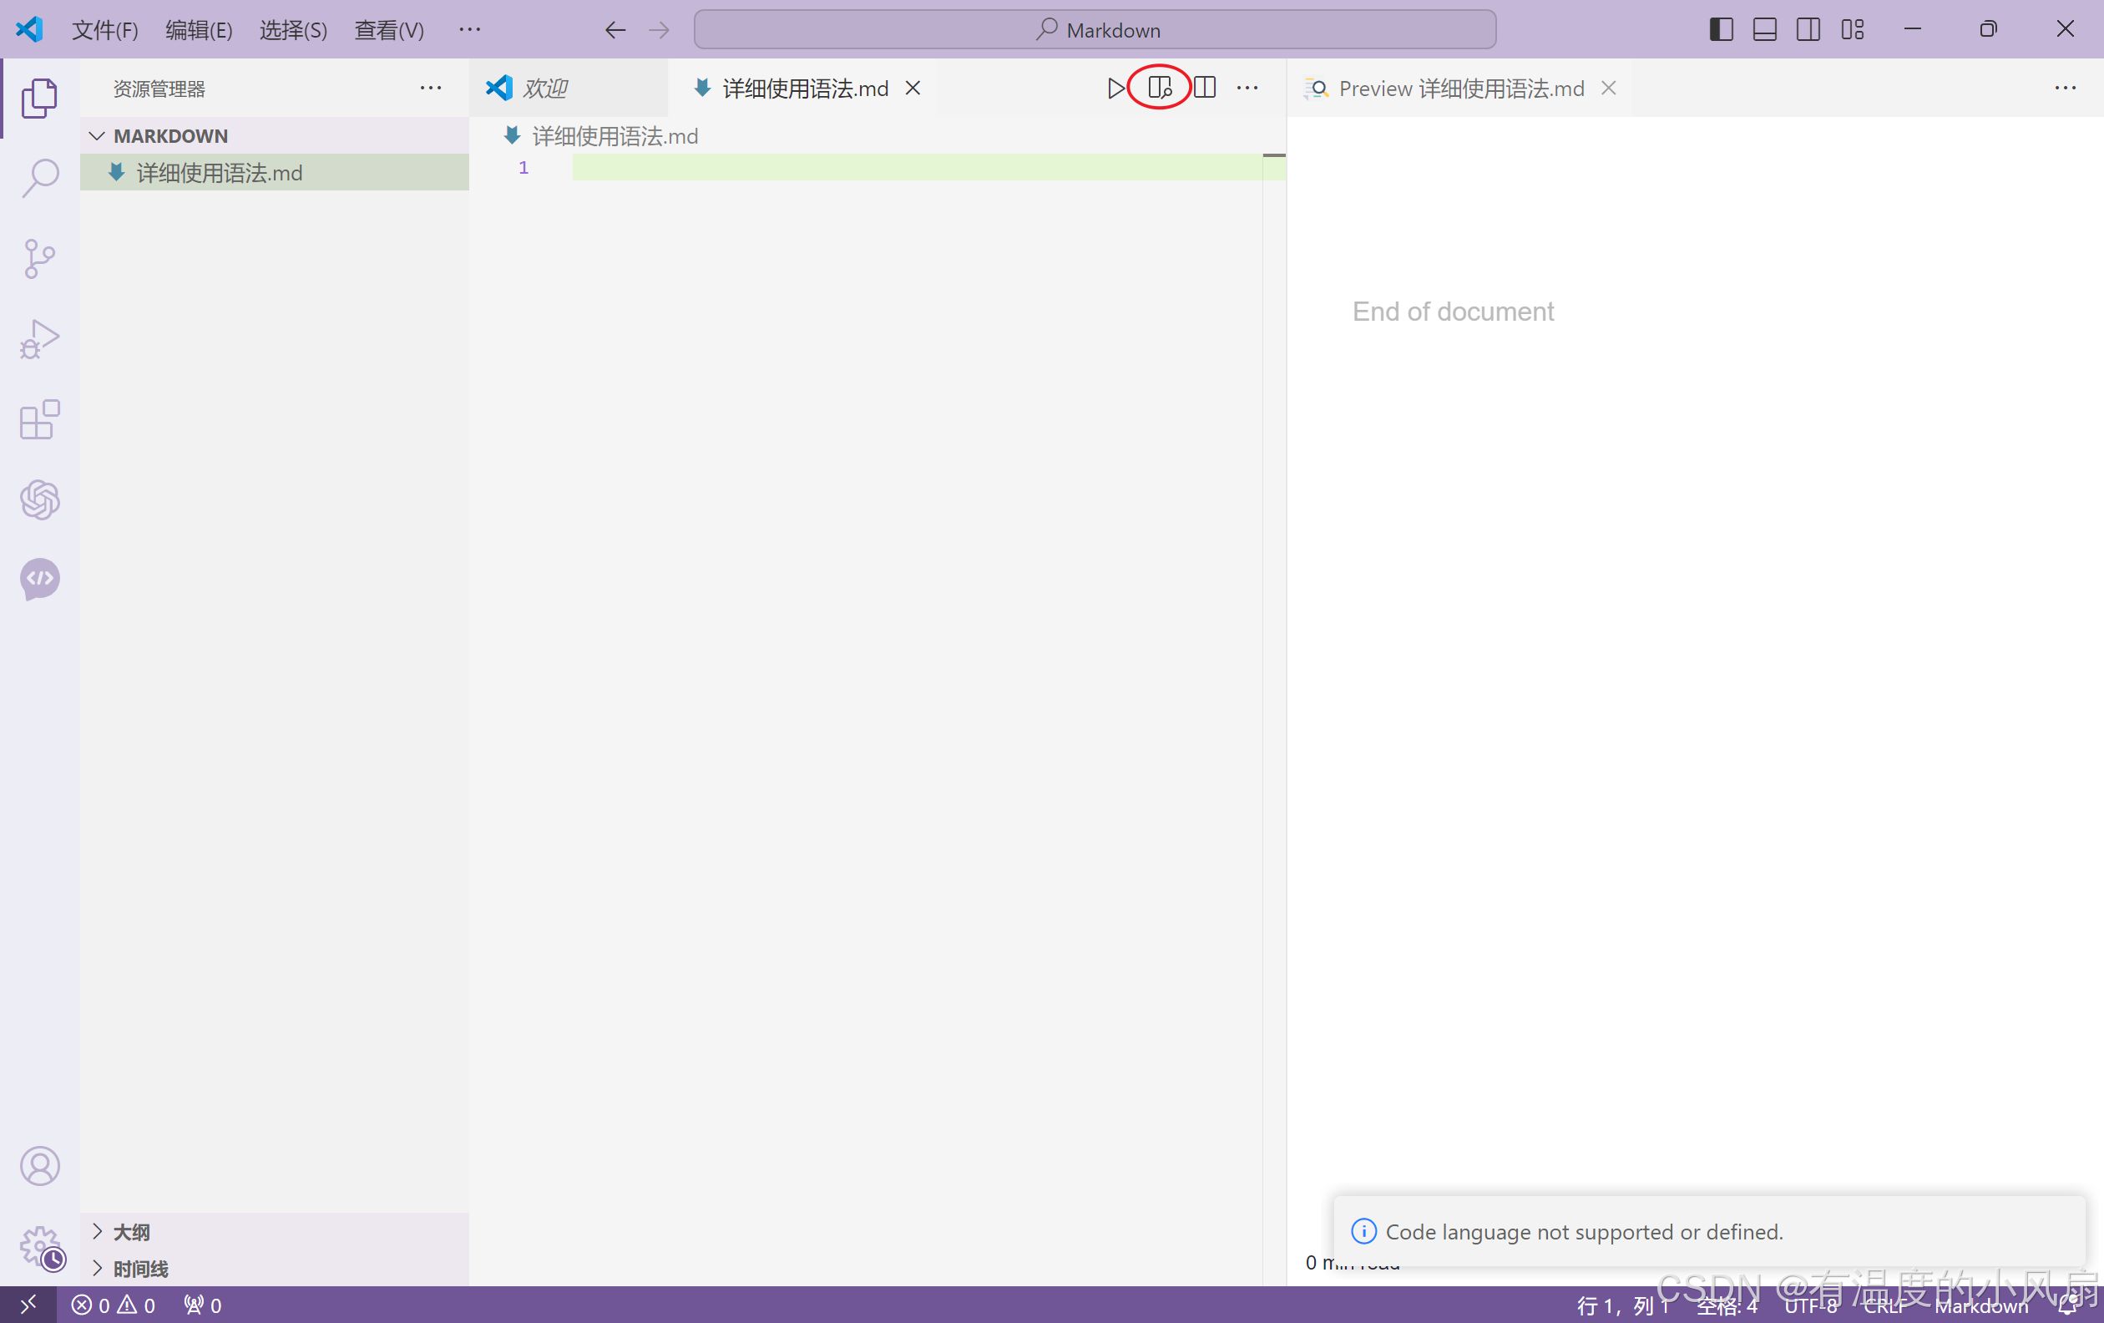This screenshot has height=1323, width=2104.
Task: Toggle the primary sidebar visibility
Action: [1721, 30]
